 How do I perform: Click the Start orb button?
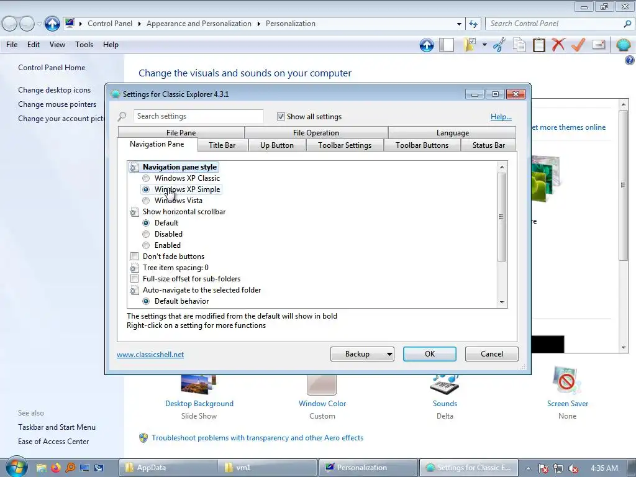point(17,467)
